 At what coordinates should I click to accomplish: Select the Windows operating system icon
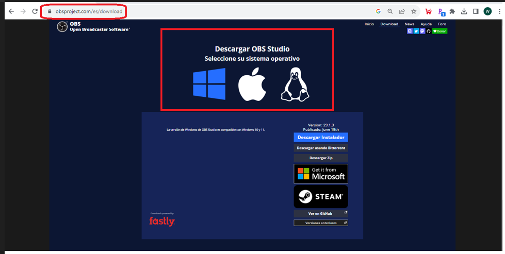tap(209, 83)
